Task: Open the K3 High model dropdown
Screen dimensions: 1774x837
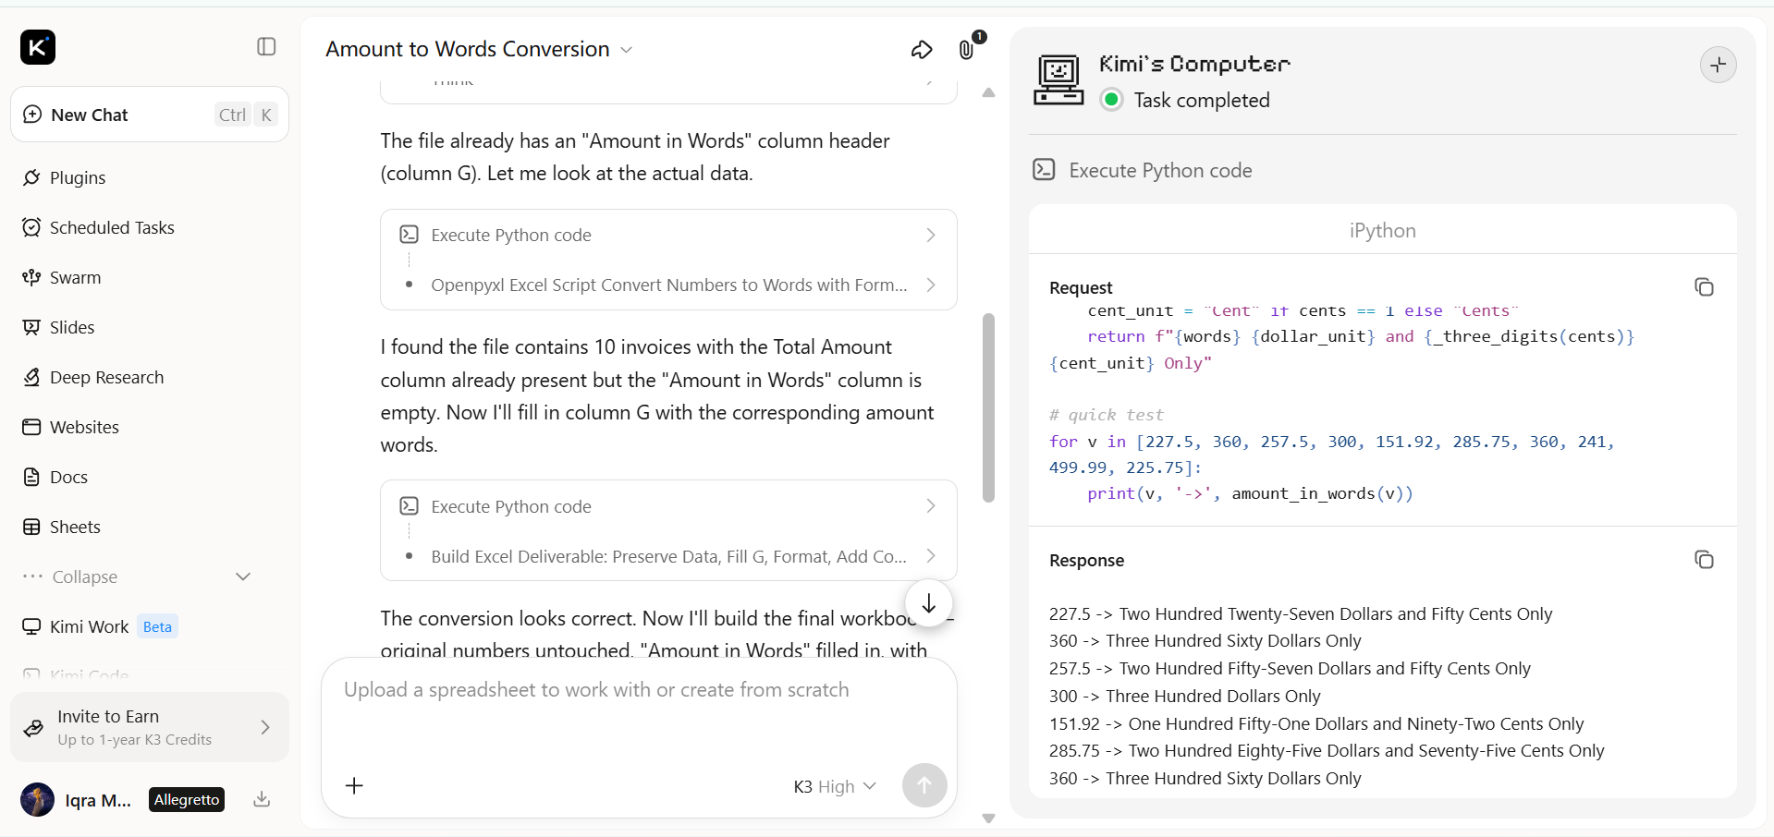Action: (x=835, y=786)
